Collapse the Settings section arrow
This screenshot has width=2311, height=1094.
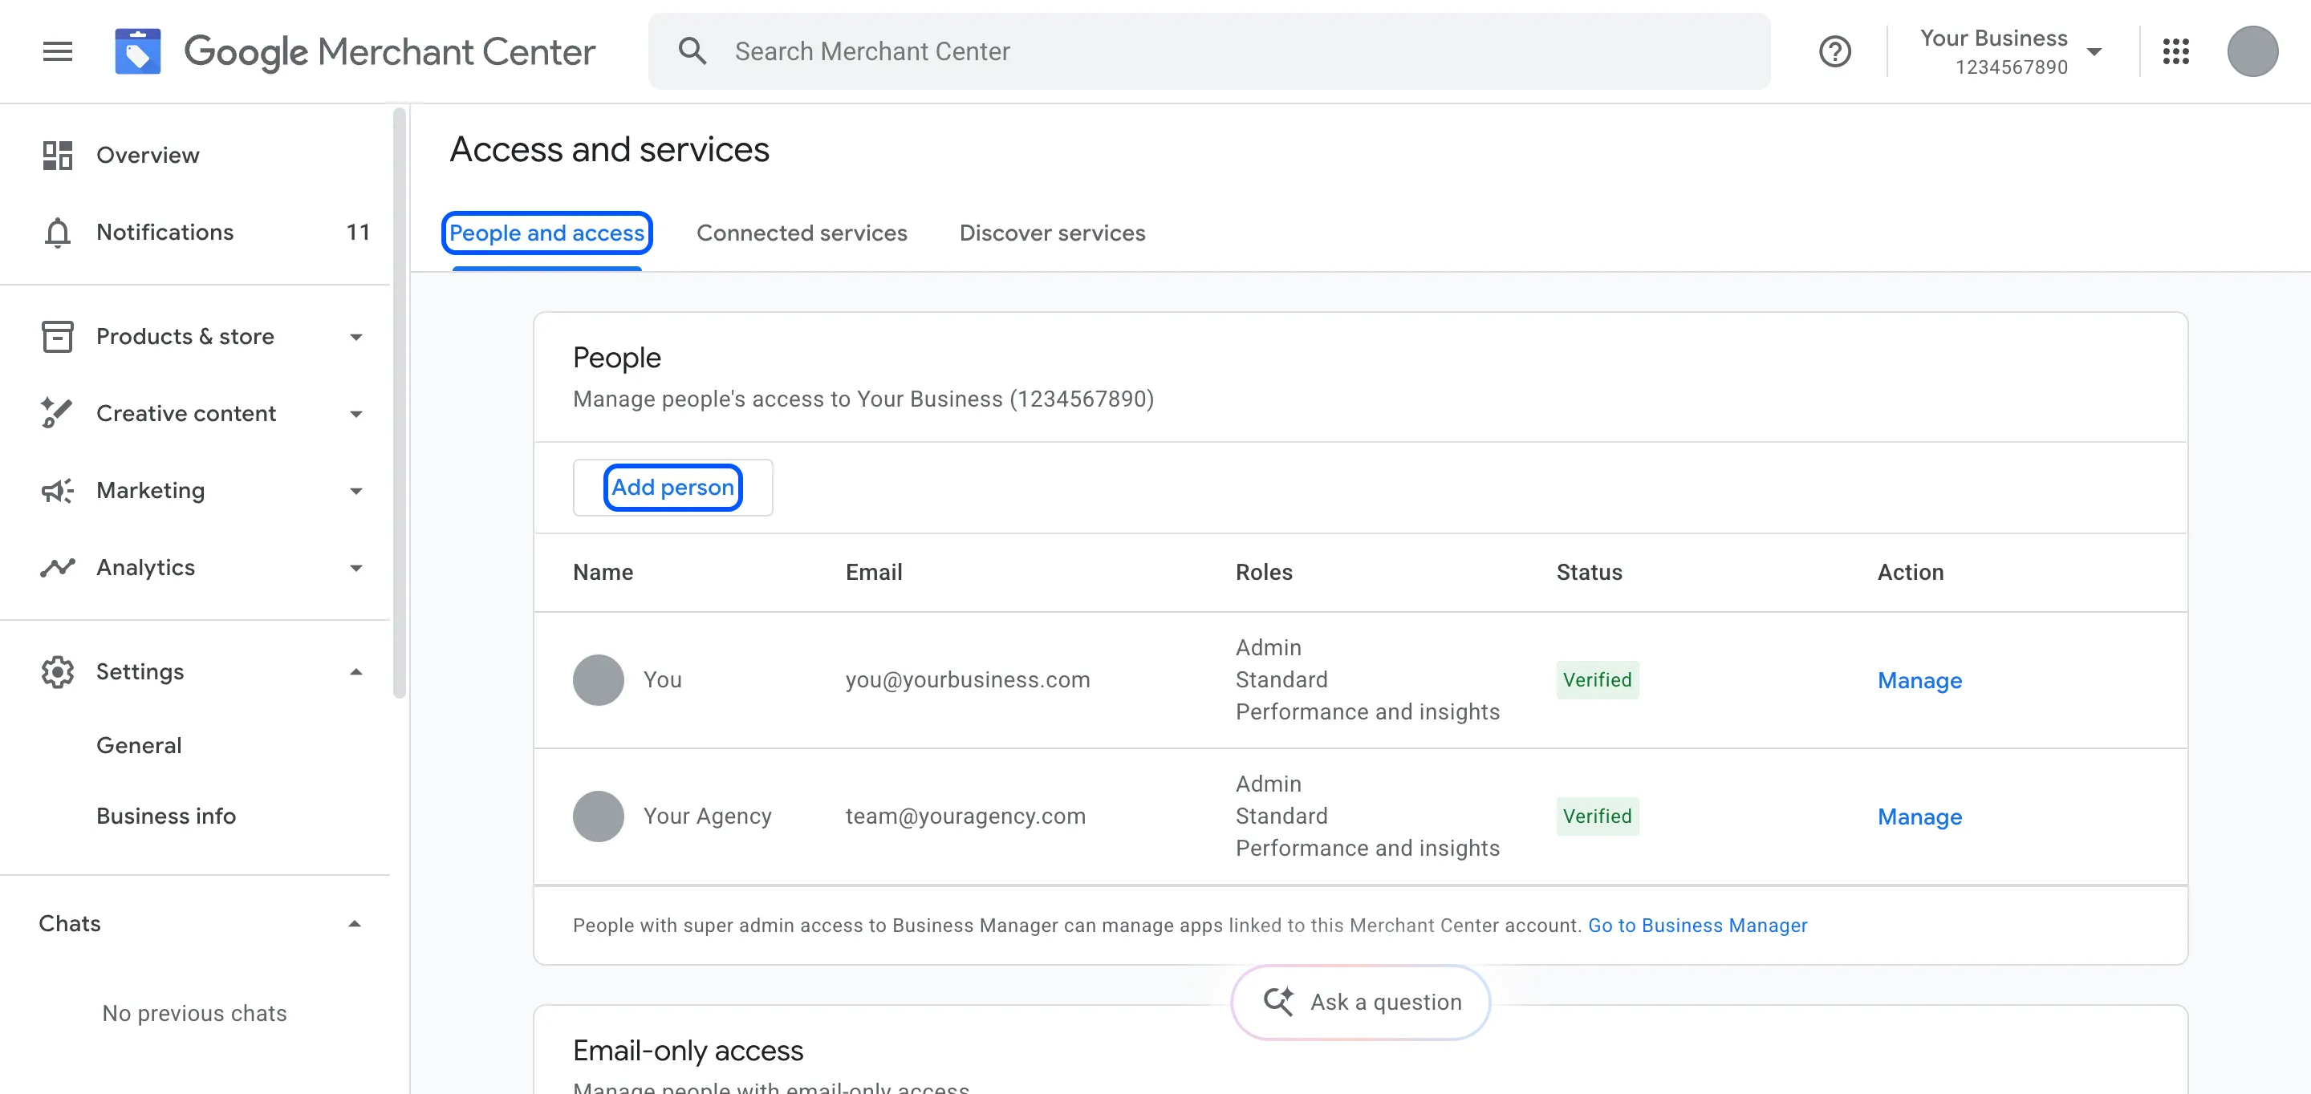[x=356, y=671]
